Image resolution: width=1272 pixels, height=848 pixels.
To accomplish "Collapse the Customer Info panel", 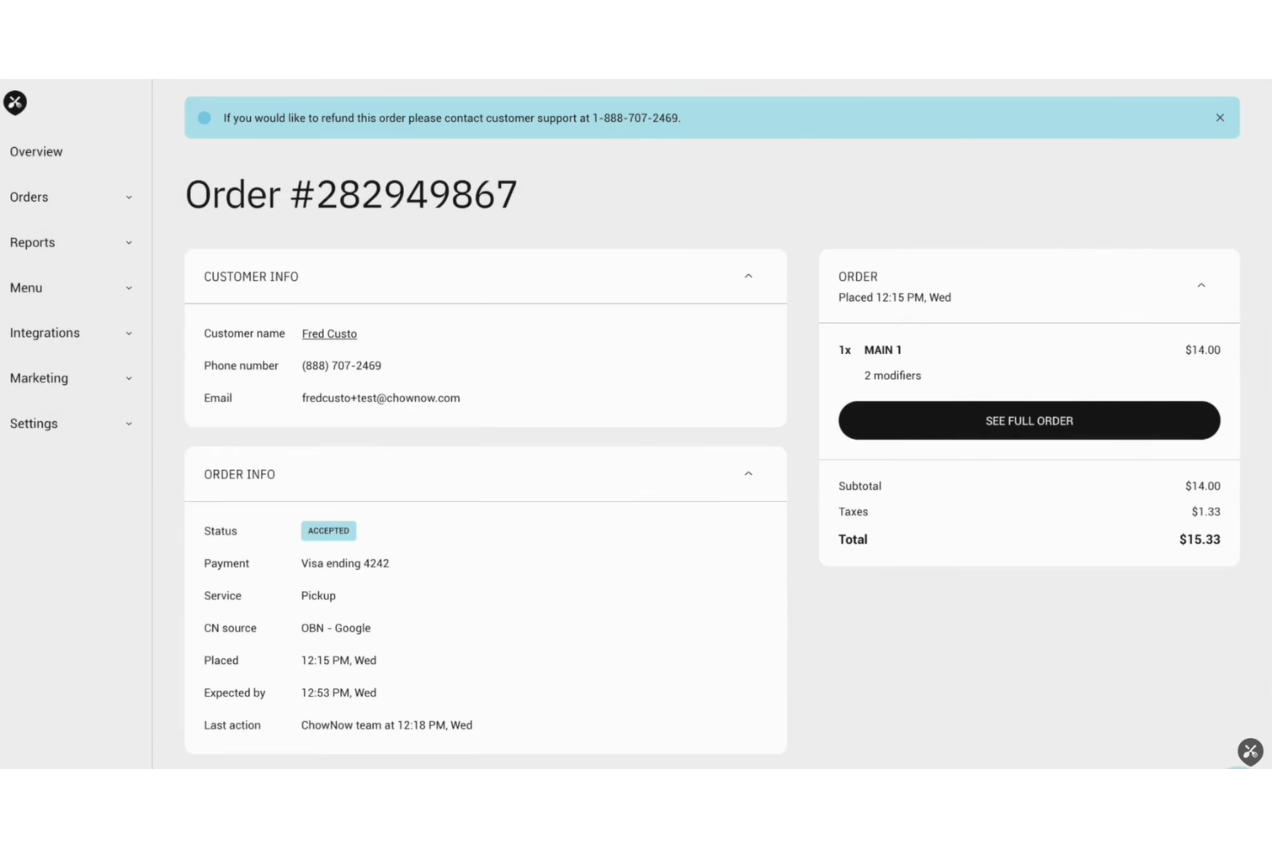I will click(748, 276).
